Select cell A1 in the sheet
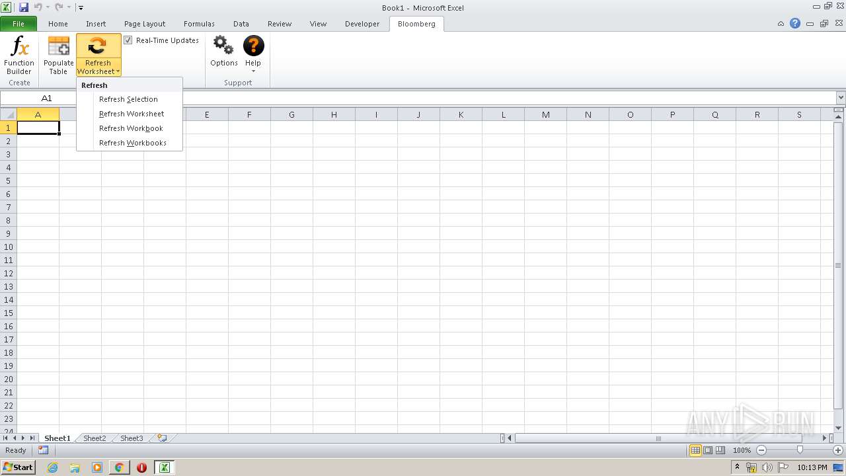This screenshot has height=476, width=846. (x=38, y=128)
